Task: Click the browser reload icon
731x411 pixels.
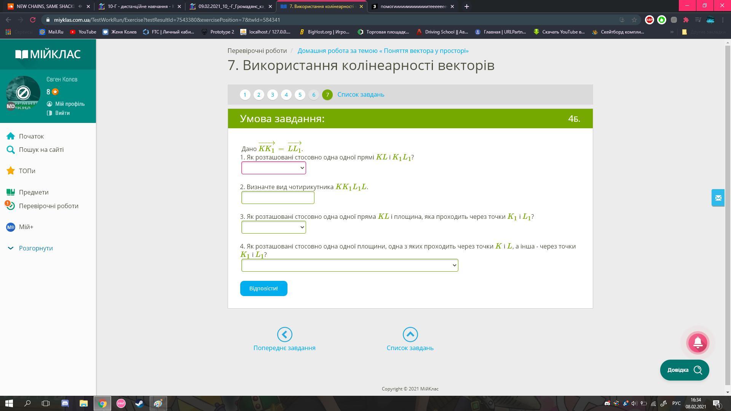Action: pos(33,20)
